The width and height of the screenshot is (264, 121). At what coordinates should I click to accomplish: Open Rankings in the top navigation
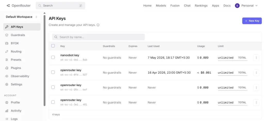tap(201, 6)
